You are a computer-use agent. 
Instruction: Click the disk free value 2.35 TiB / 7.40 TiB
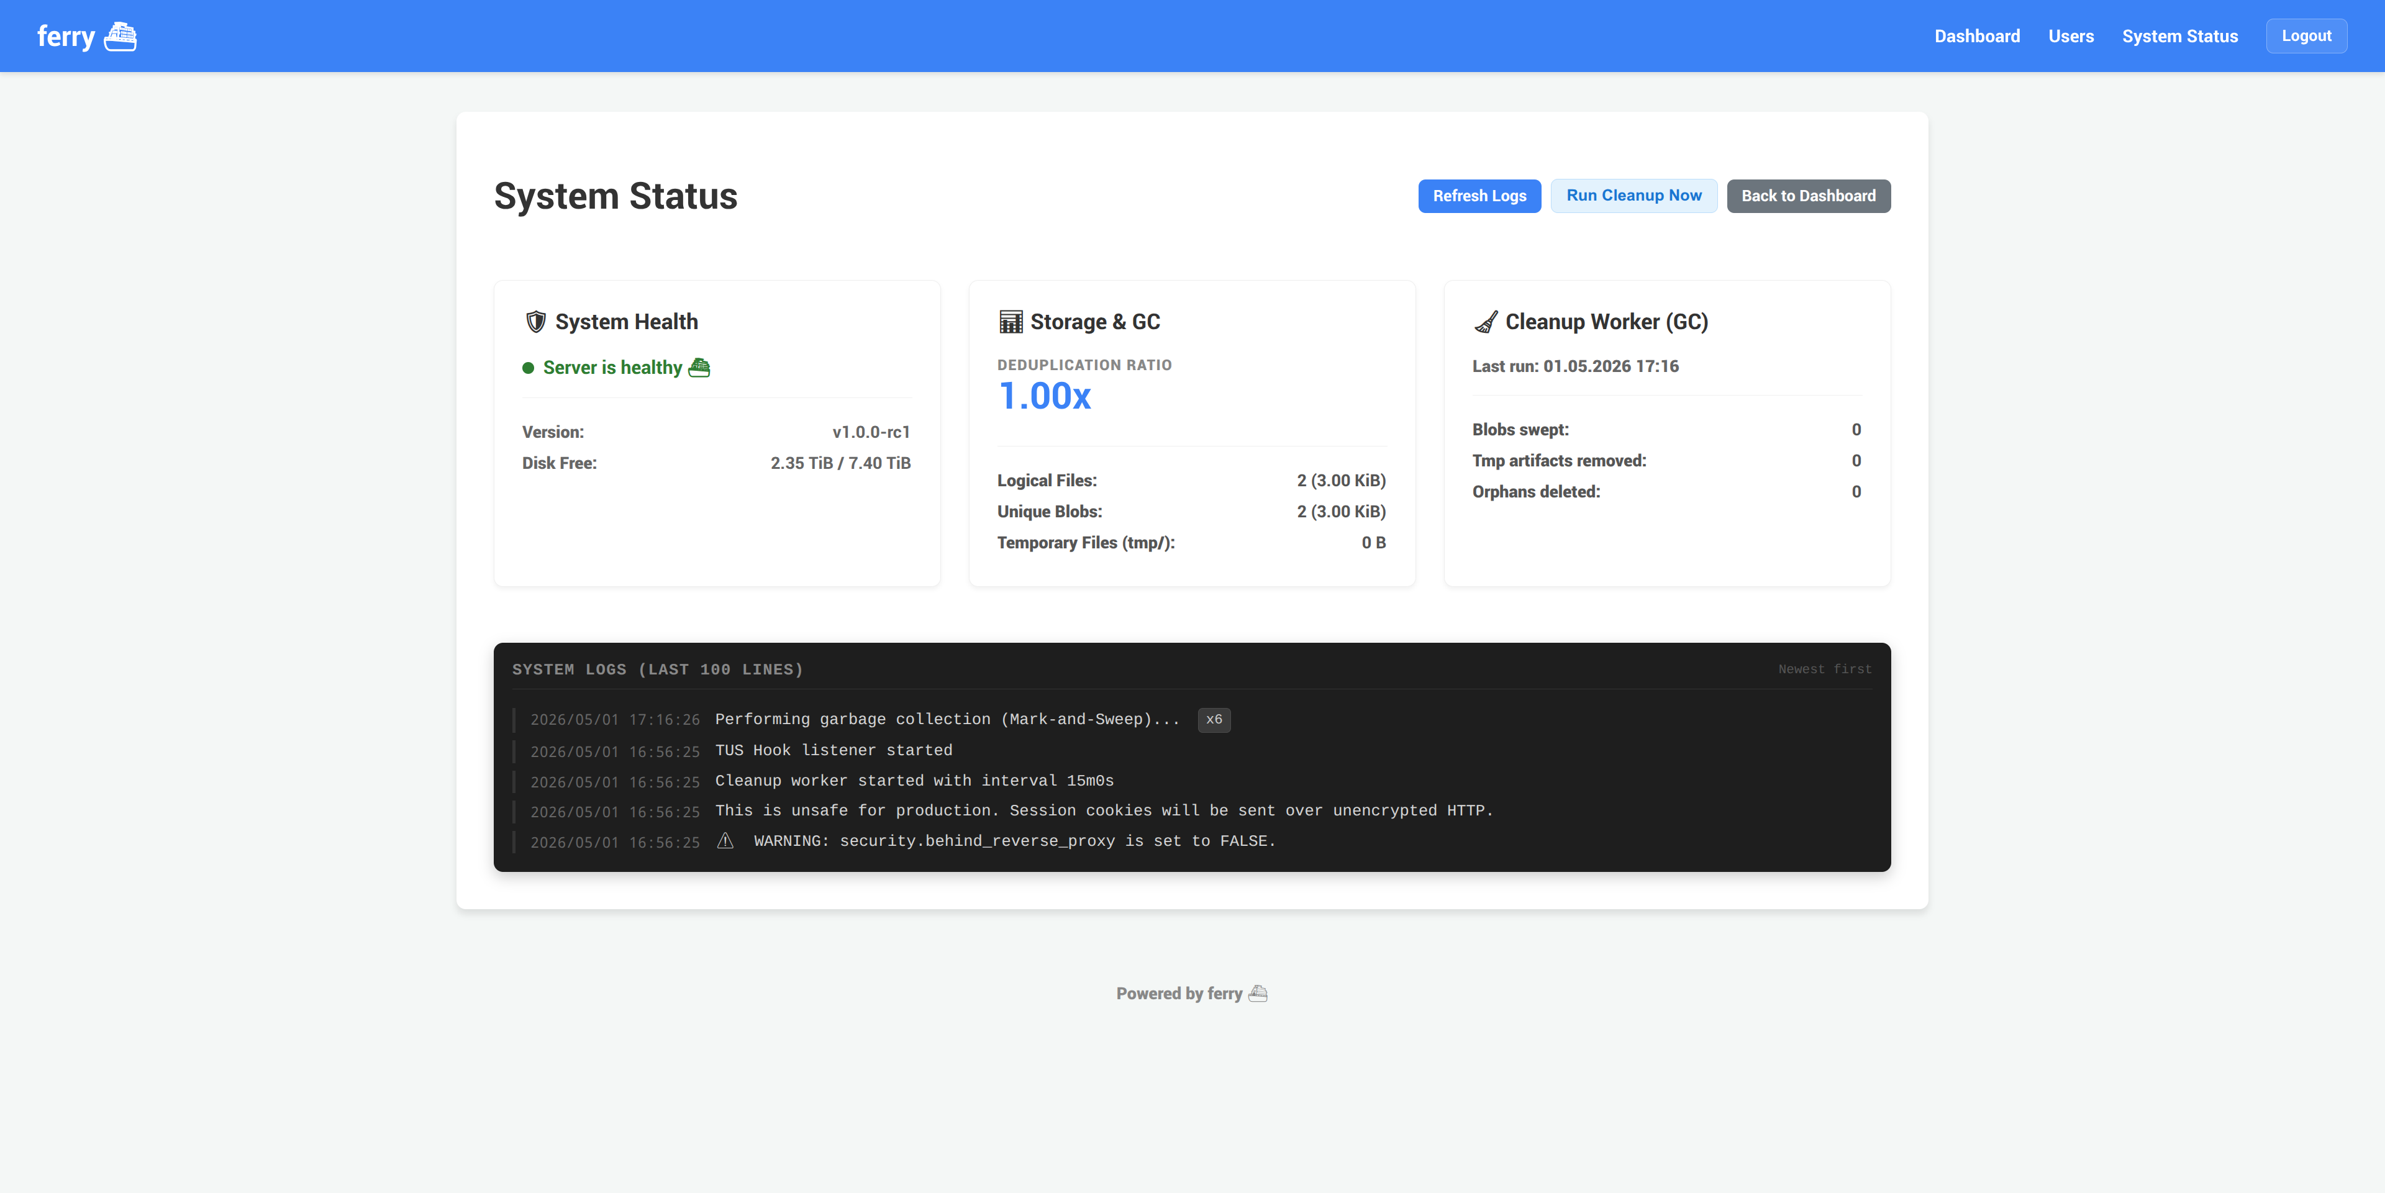click(840, 464)
